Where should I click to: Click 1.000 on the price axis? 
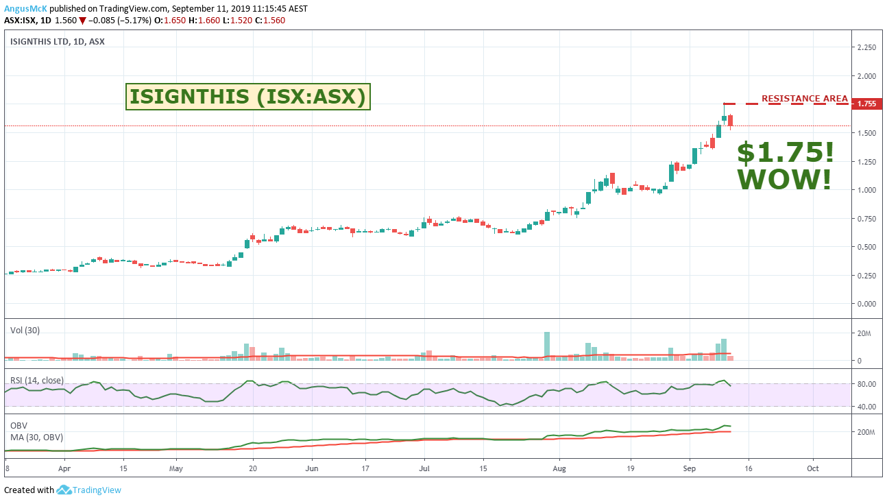(x=866, y=190)
